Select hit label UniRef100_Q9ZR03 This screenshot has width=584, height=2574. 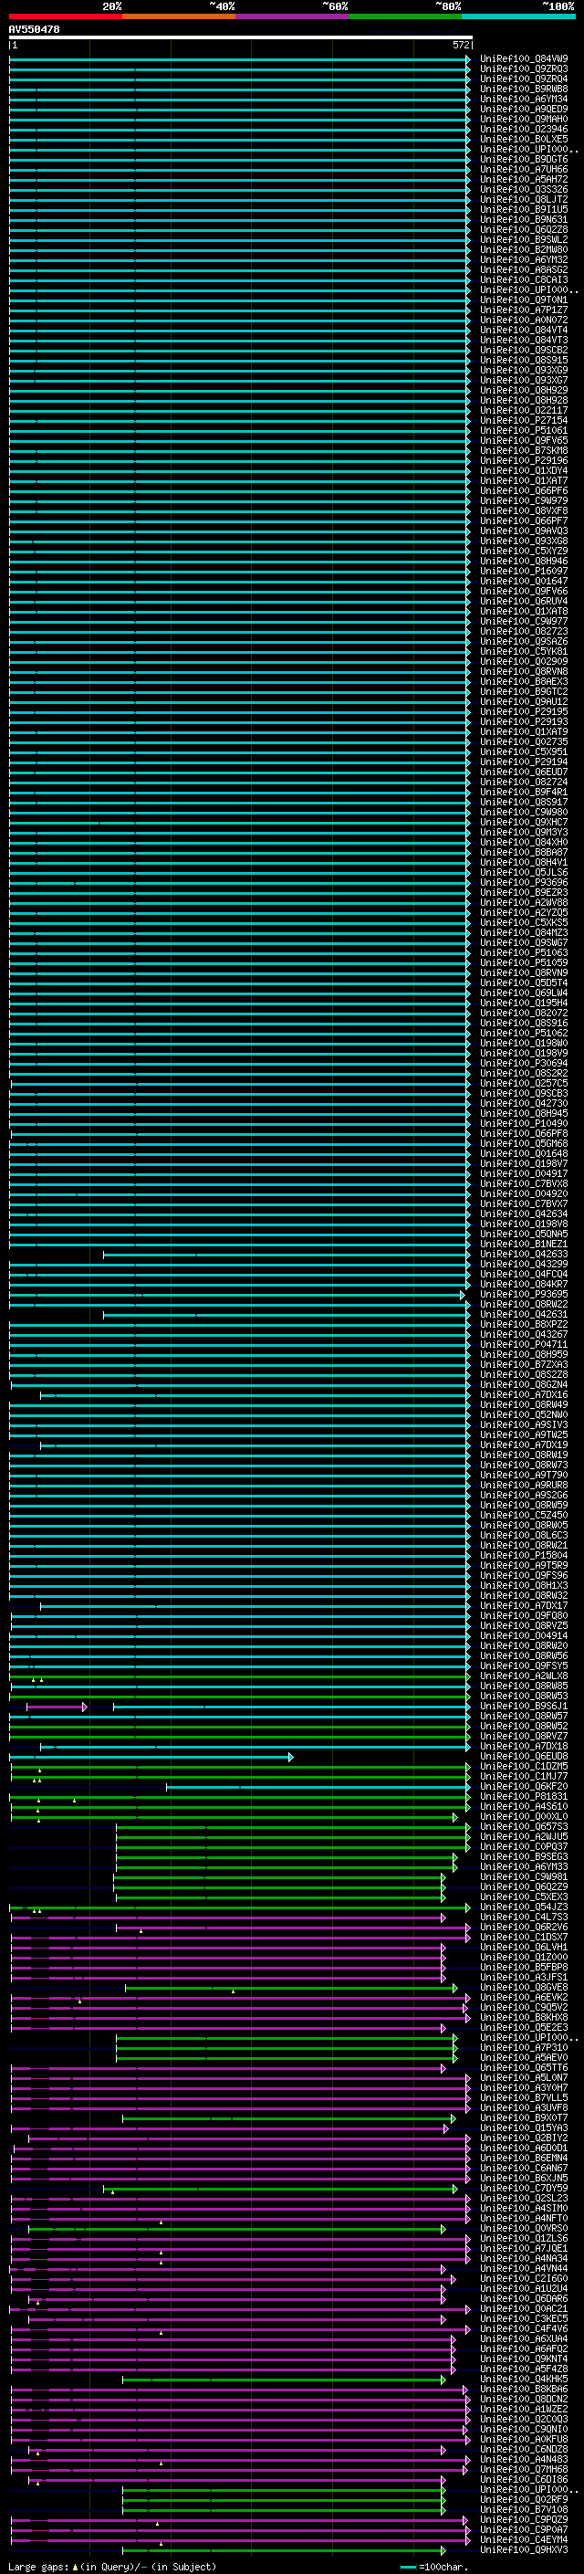tap(524, 69)
